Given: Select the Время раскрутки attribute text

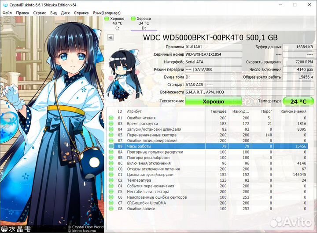Looking at the screenshot, I should click(142, 124).
